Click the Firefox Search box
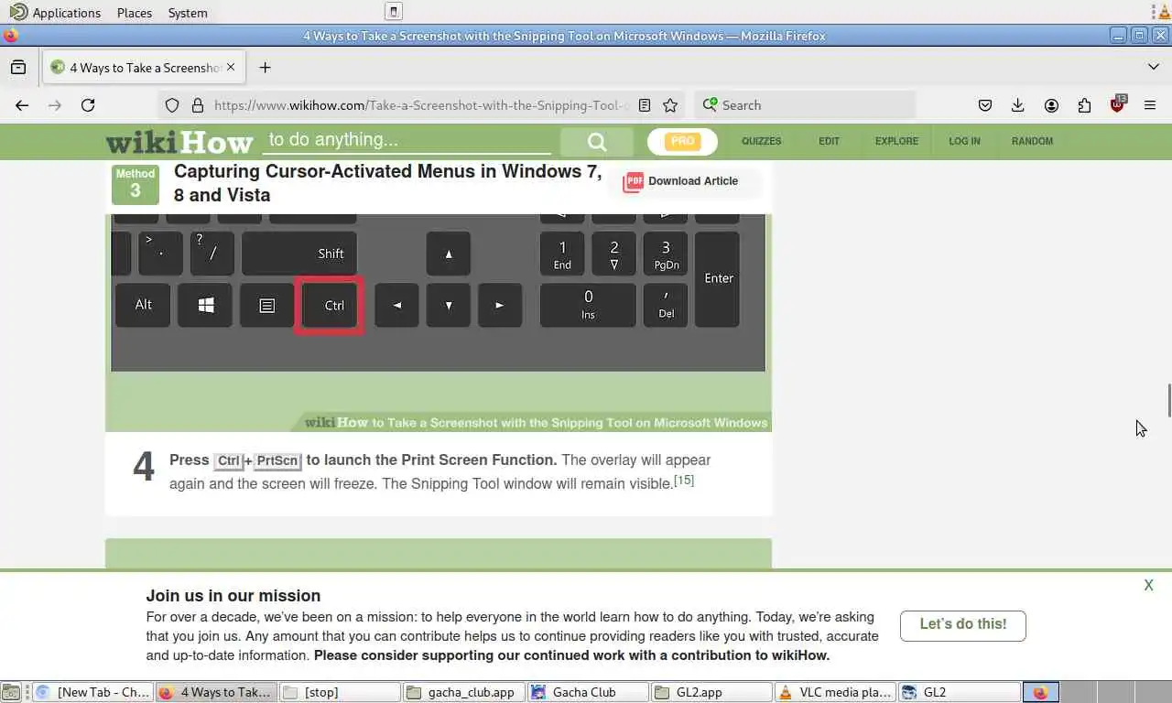 805,105
